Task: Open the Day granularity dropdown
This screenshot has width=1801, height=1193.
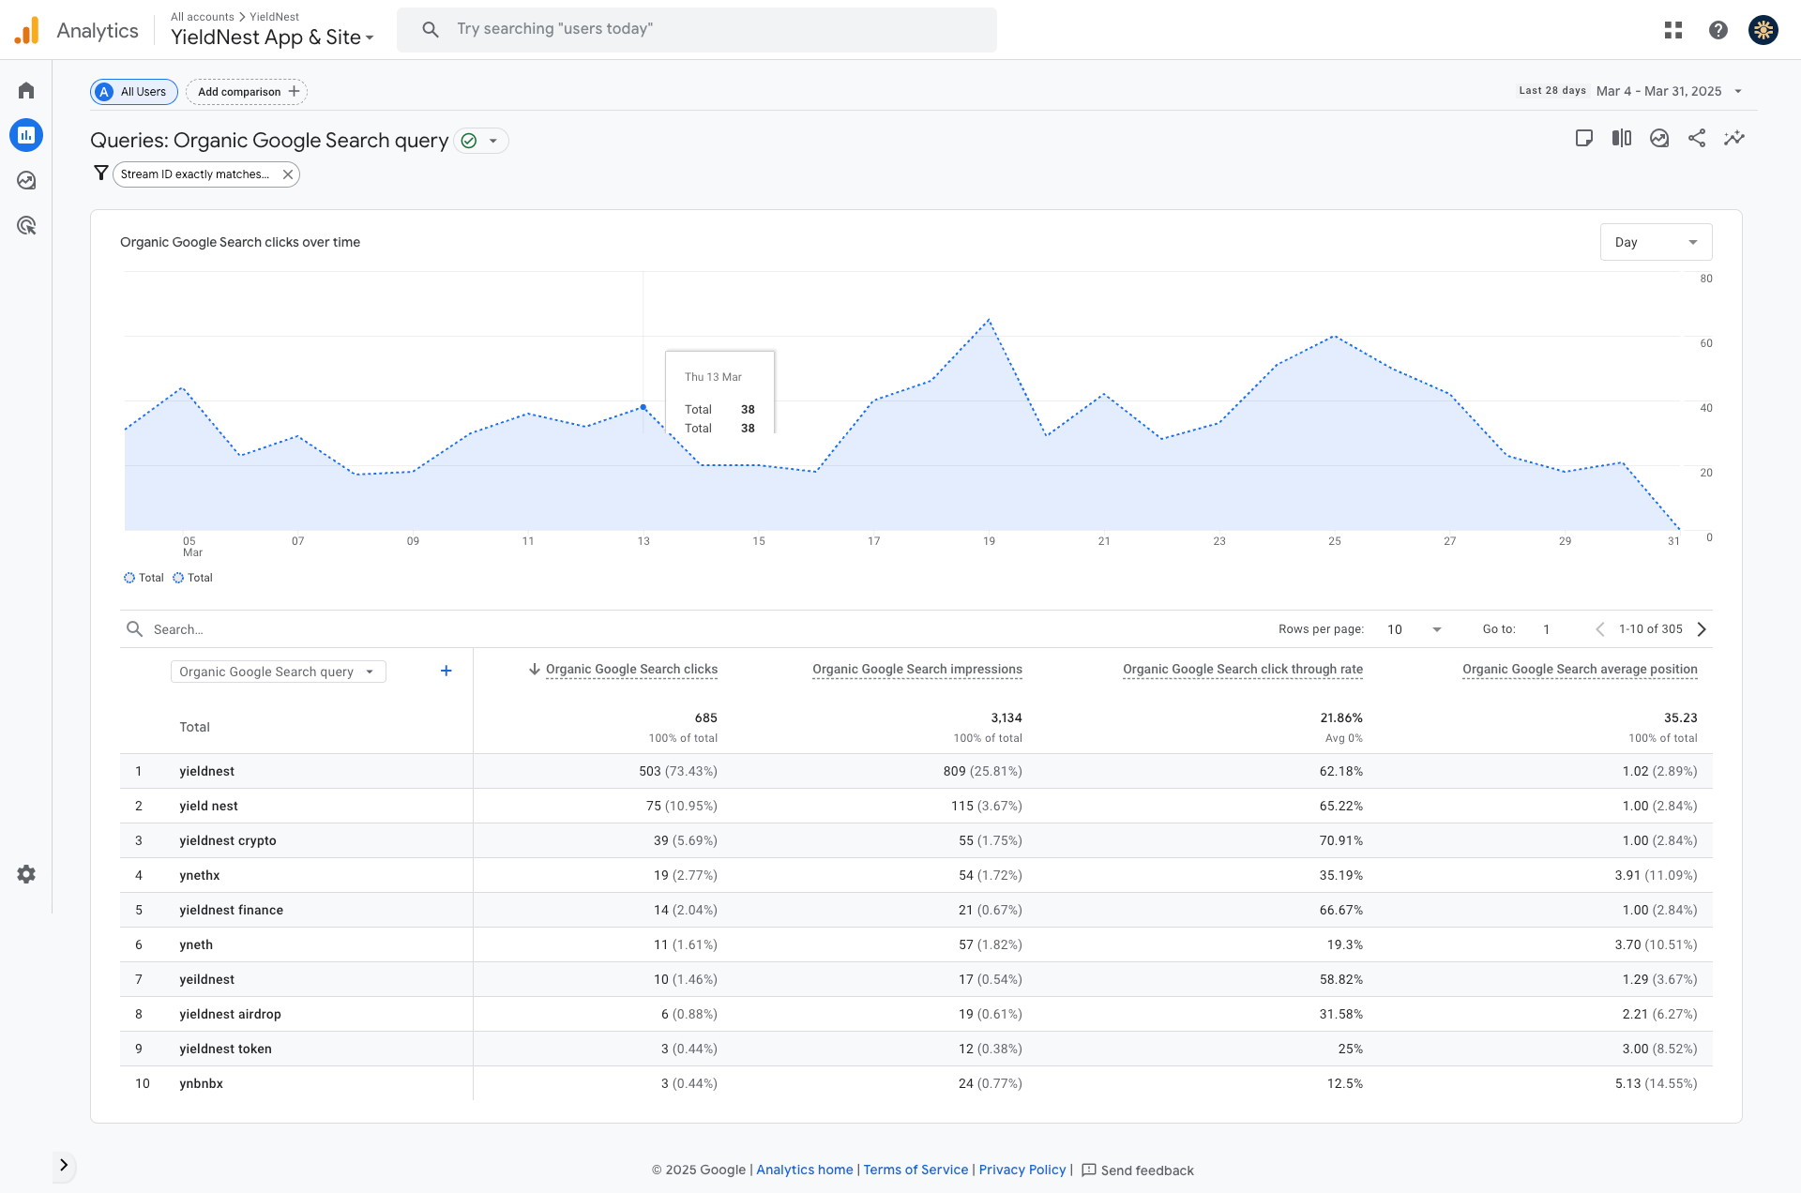Action: point(1656,242)
